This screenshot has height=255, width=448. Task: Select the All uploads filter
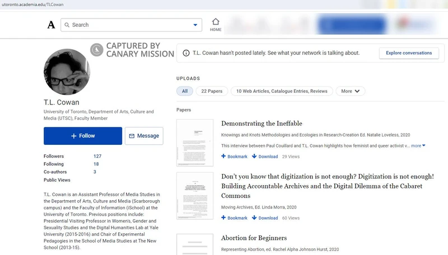(185, 91)
